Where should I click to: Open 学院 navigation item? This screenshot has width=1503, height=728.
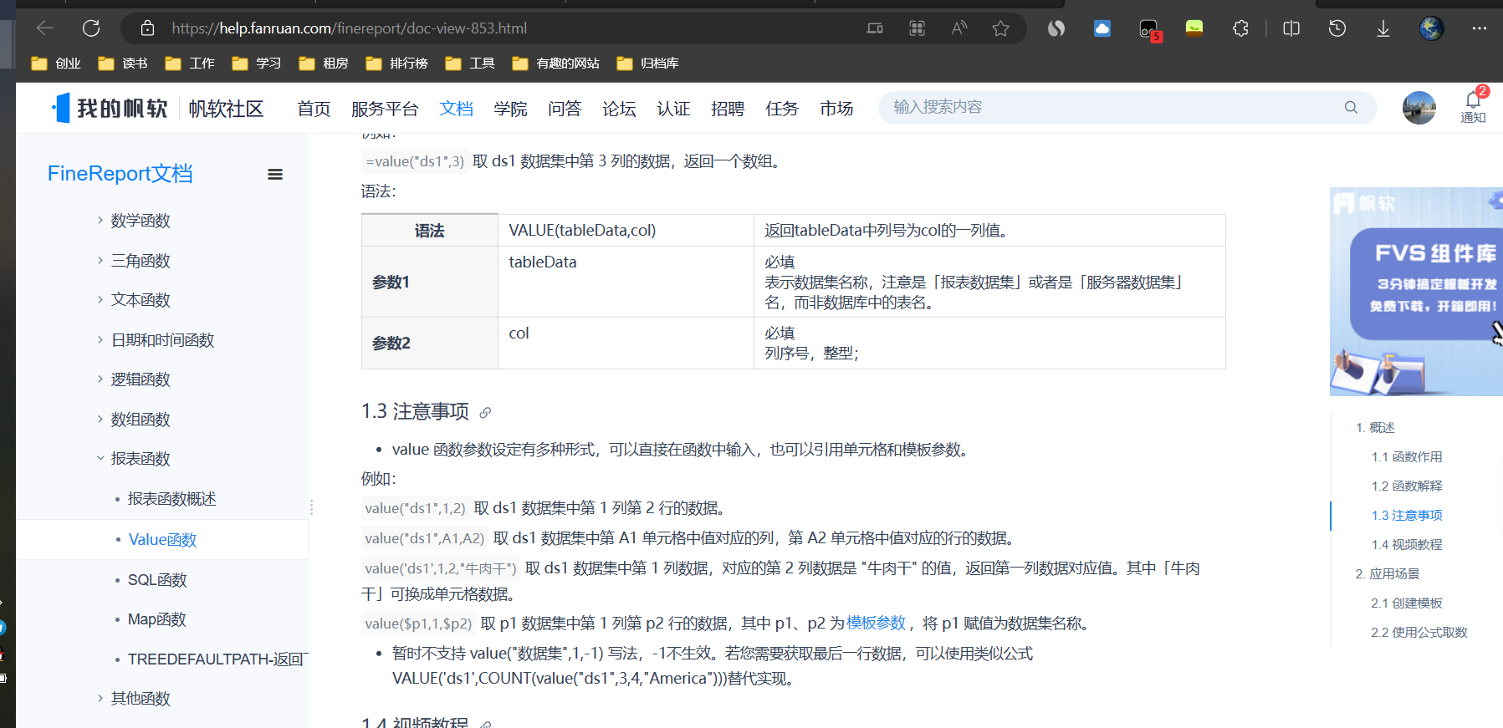510,109
